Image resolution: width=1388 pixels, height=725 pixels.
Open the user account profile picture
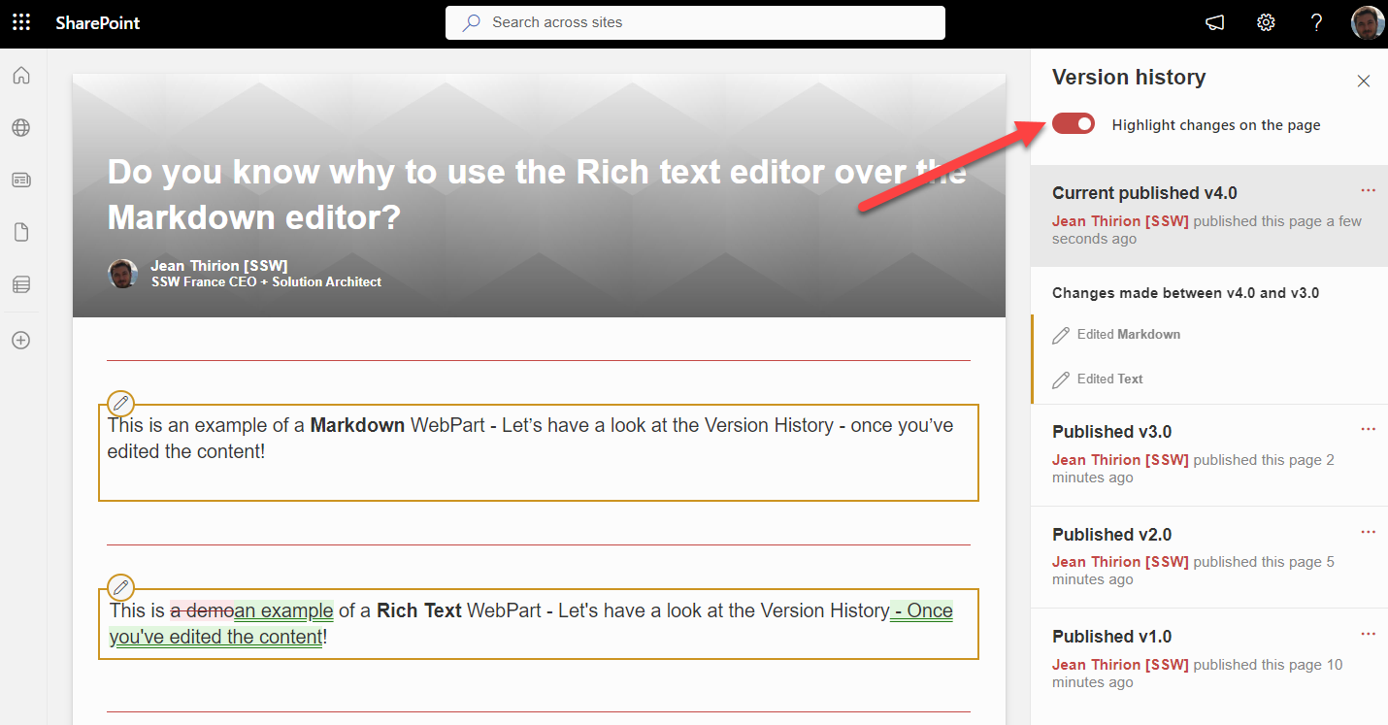(1368, 23)
